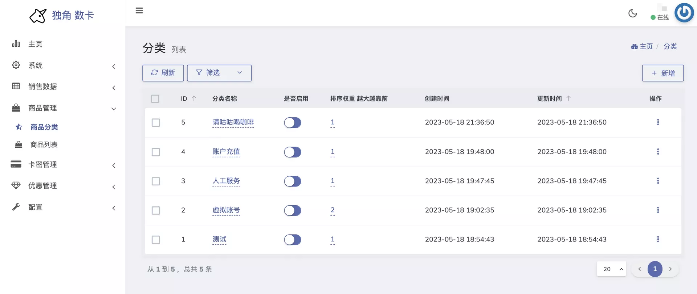Open the user avatar profile icon

[x=684, y=13]
